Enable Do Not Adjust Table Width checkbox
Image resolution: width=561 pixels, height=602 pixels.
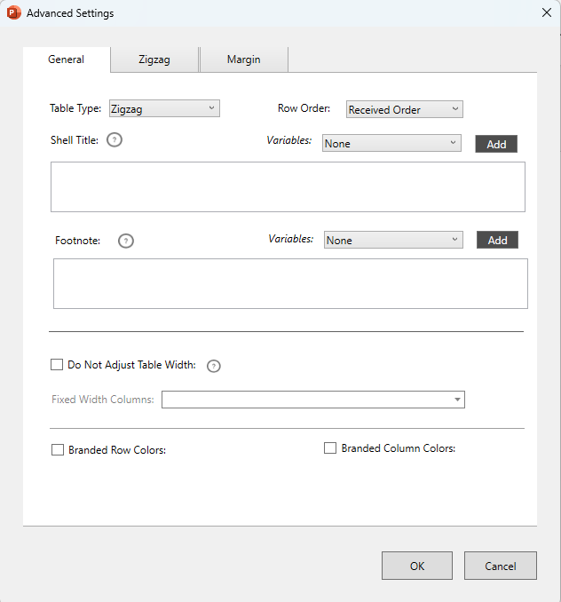(x=57, y=364)
